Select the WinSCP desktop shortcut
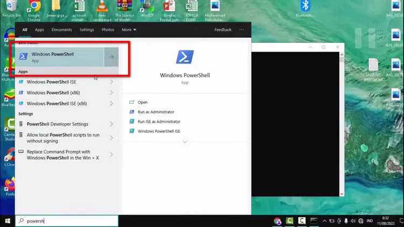404x227 pixels. [147, 9]
